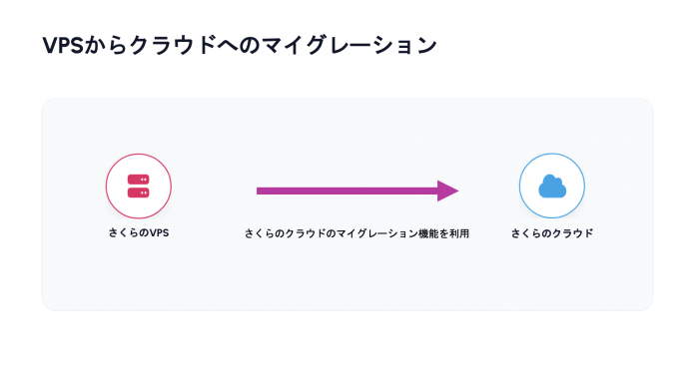Click クラウド in the top heading

[173, 46]
